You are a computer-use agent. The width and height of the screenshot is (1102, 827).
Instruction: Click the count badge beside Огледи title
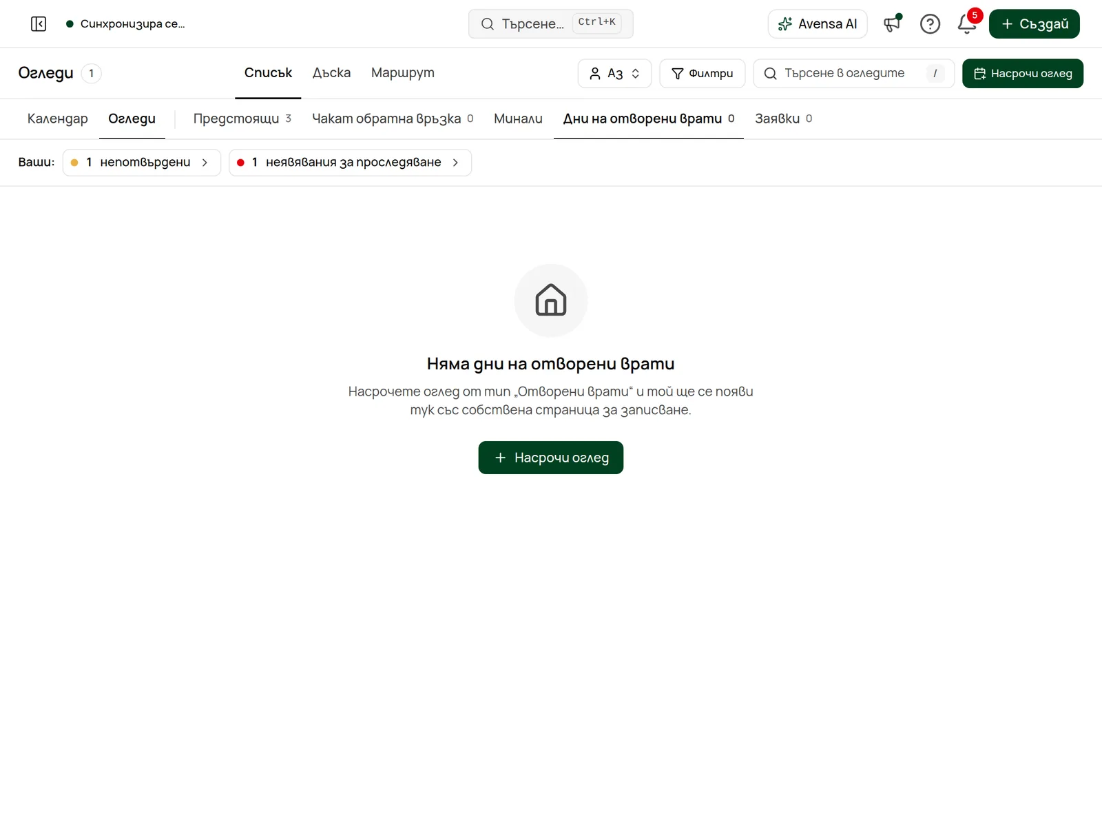coord(91,74)
